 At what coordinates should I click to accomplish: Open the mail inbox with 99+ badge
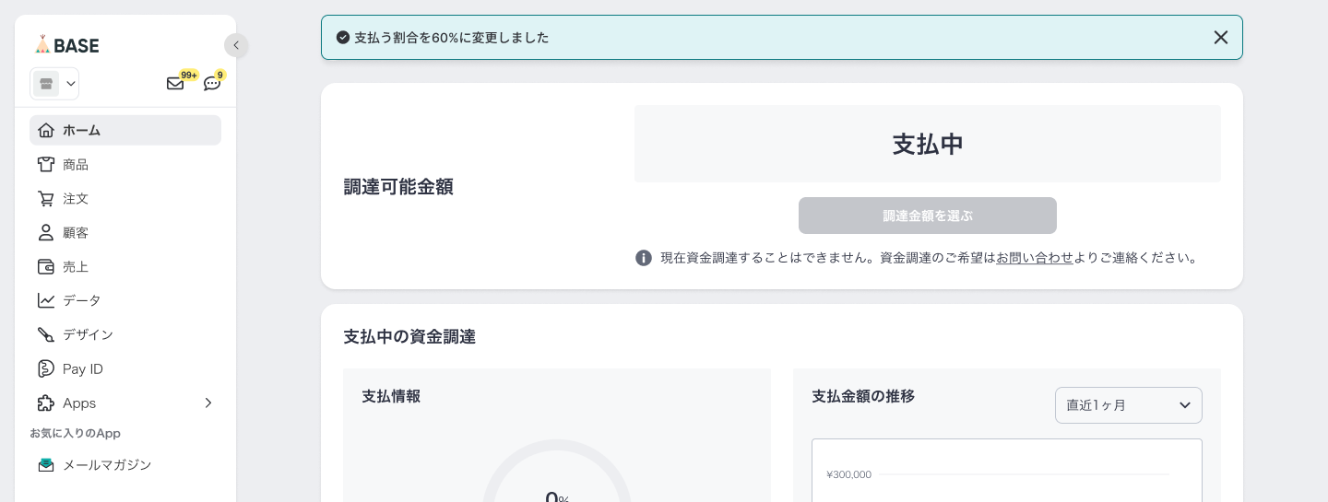175,84
